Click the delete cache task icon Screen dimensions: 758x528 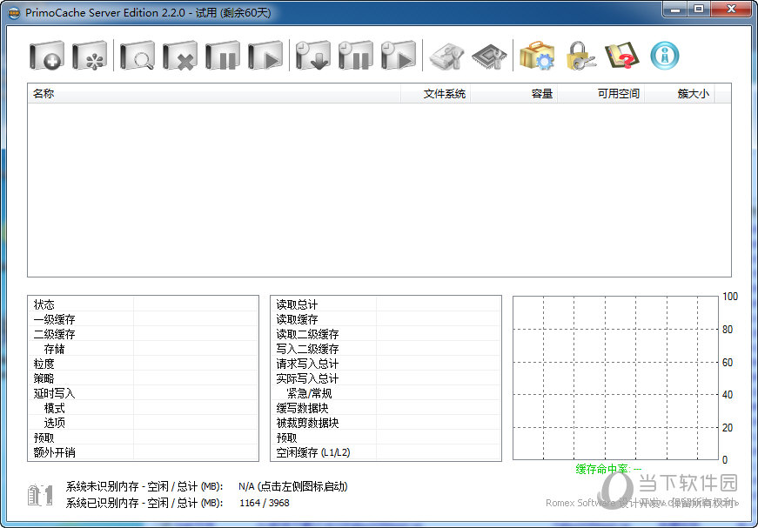point(180,56)
